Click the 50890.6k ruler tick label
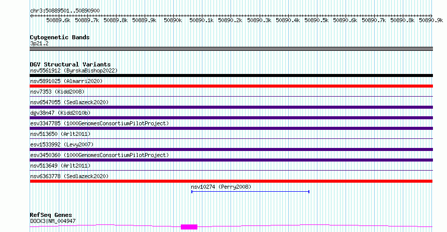The width and height of the screenshot is (447, 232). [x=345, y=20]
